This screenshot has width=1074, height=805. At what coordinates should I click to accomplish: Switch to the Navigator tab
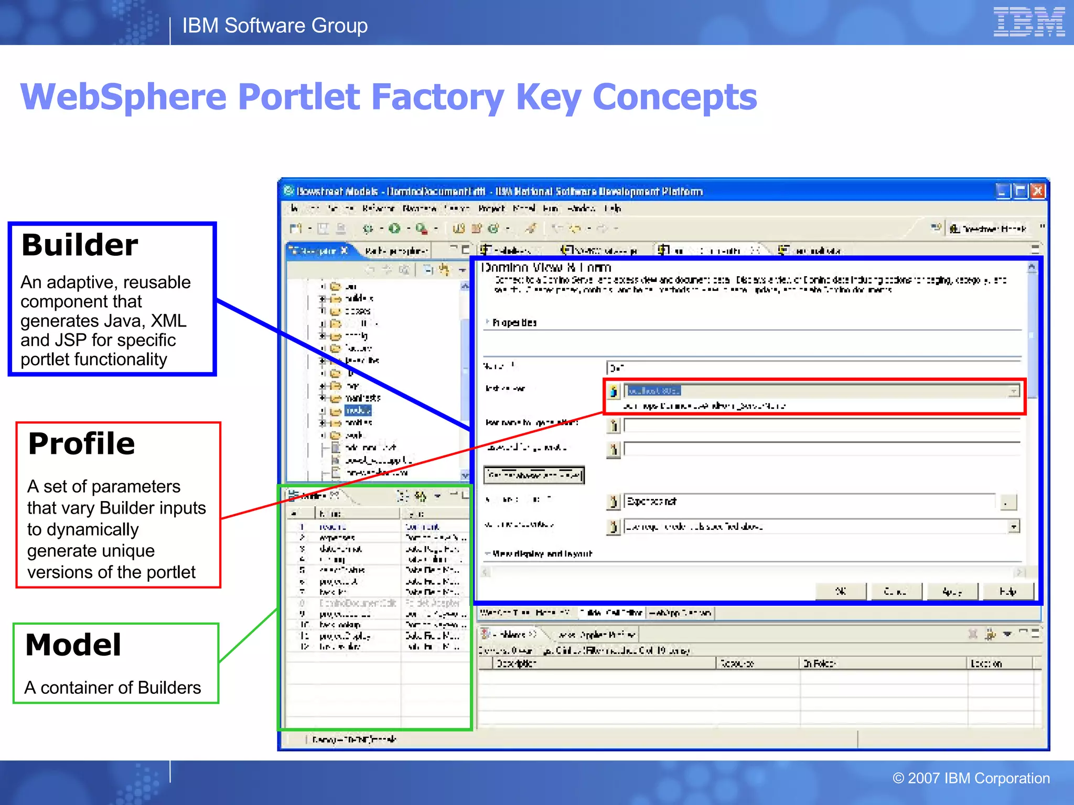319,251
